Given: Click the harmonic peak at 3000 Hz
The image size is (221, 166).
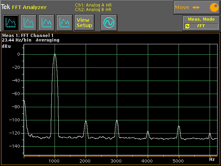Looking at the screenshot, I should tap(117, 121).
